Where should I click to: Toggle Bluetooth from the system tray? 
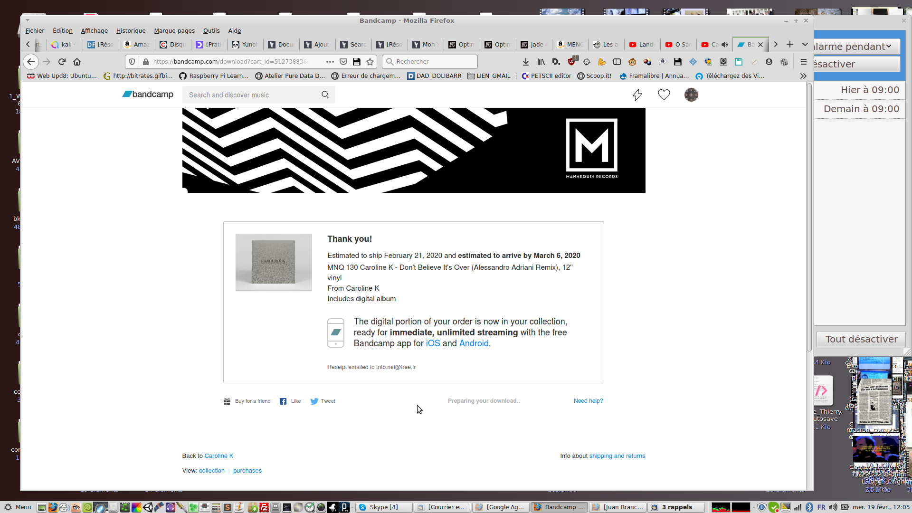coord(809,507)
